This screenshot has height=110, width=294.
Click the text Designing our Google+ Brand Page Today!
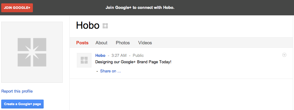click(133, 62)
